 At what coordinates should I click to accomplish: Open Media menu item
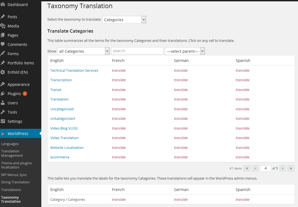click(x=13, y=26)
